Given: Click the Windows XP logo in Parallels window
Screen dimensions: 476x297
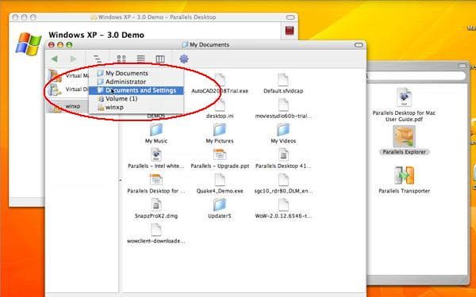Looking at the screenshot, I should pyautogui.click(x=29, y=44).
